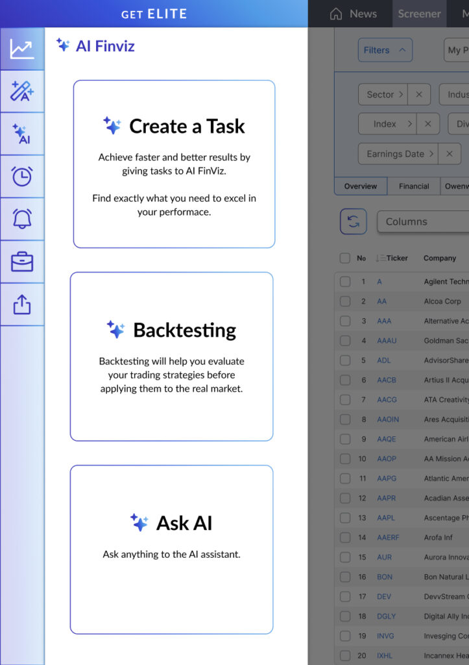Check the box for BON row
Image resolution: width=469 pixels, height=665 pixels.
point(345,577)
